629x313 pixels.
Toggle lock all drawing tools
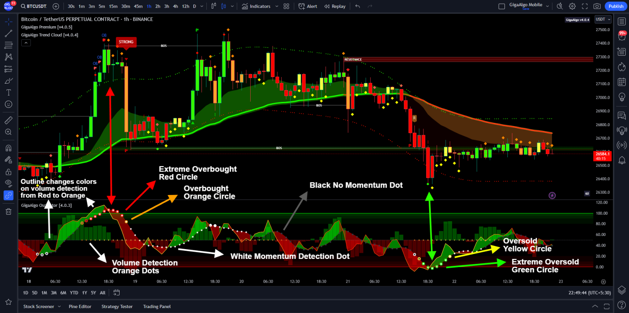(8, 172)
